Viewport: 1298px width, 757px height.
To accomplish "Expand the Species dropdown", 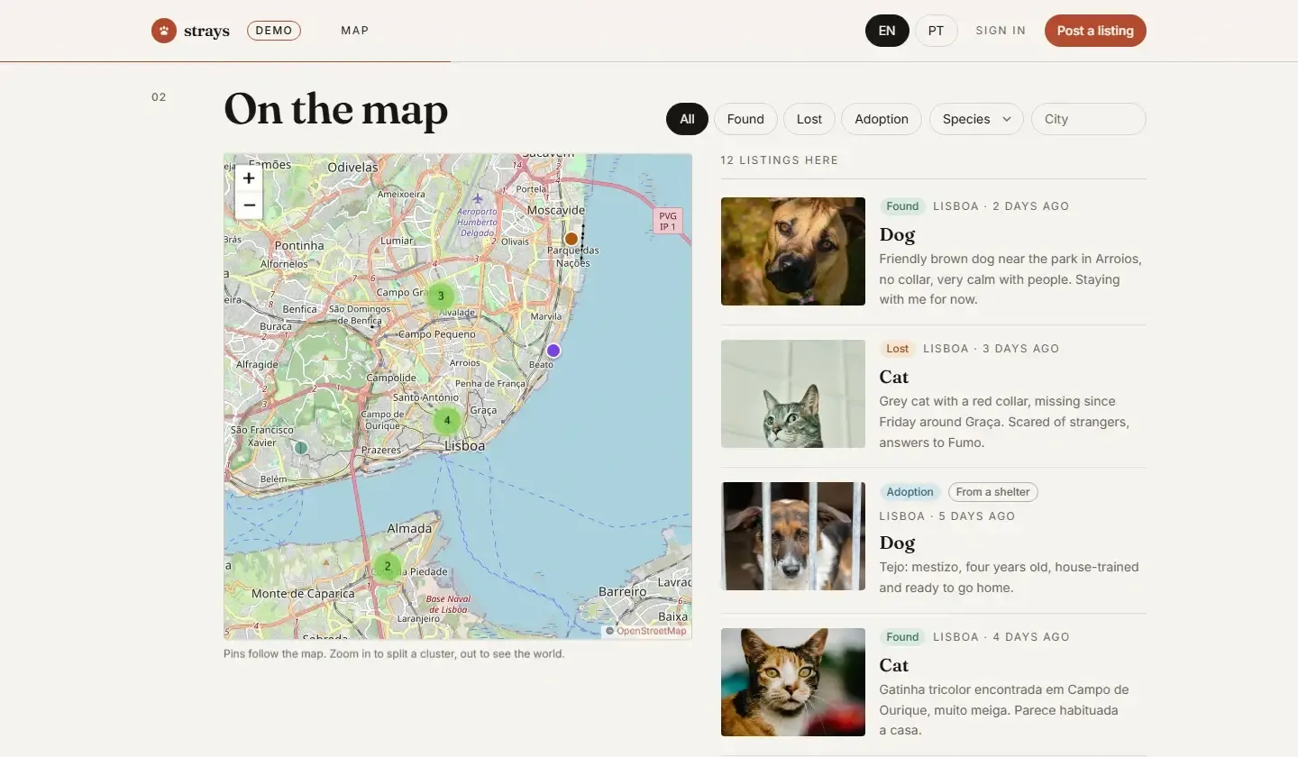I will tap(976, 119).
